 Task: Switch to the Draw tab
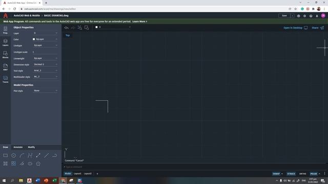pos(6,147)
